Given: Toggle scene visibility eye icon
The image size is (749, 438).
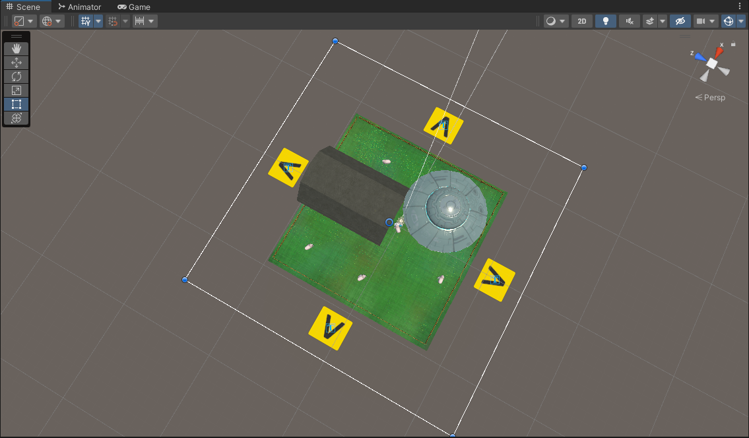Looking at the screenshot, I should 679,21.
